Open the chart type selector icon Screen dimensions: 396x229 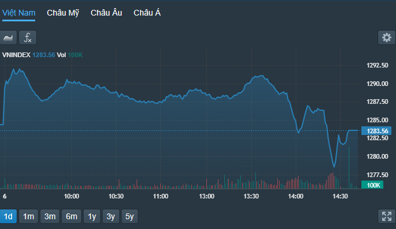click(x=8, y=37)
